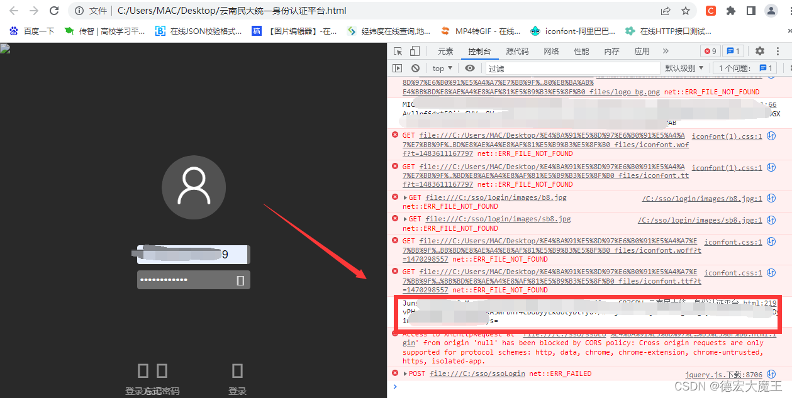The image size is (792, 398).
Task: Show the console sidebar panel
Action: coord(398,68)
